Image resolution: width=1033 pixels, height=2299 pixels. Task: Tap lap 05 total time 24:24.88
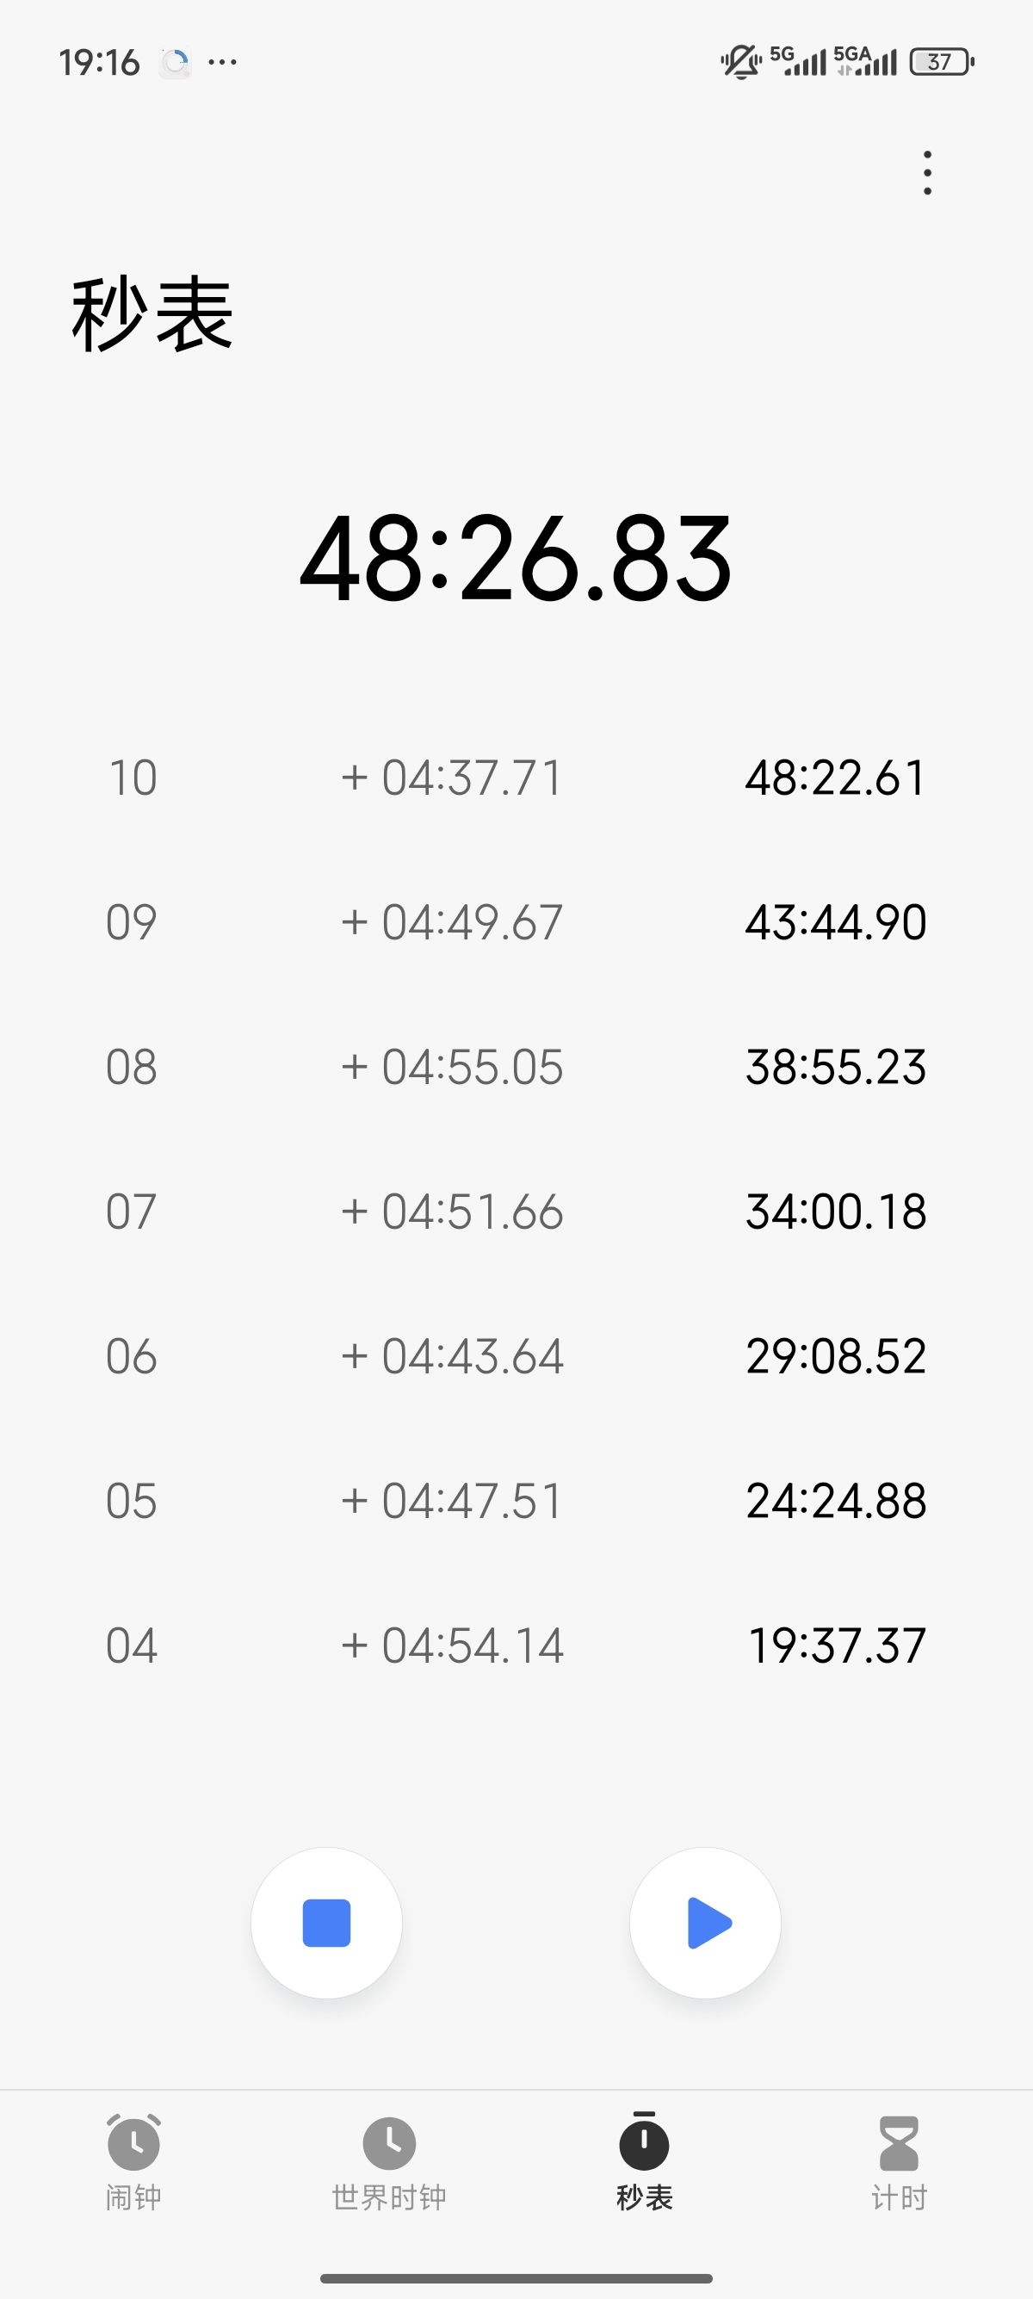(x=836, y=1500)
